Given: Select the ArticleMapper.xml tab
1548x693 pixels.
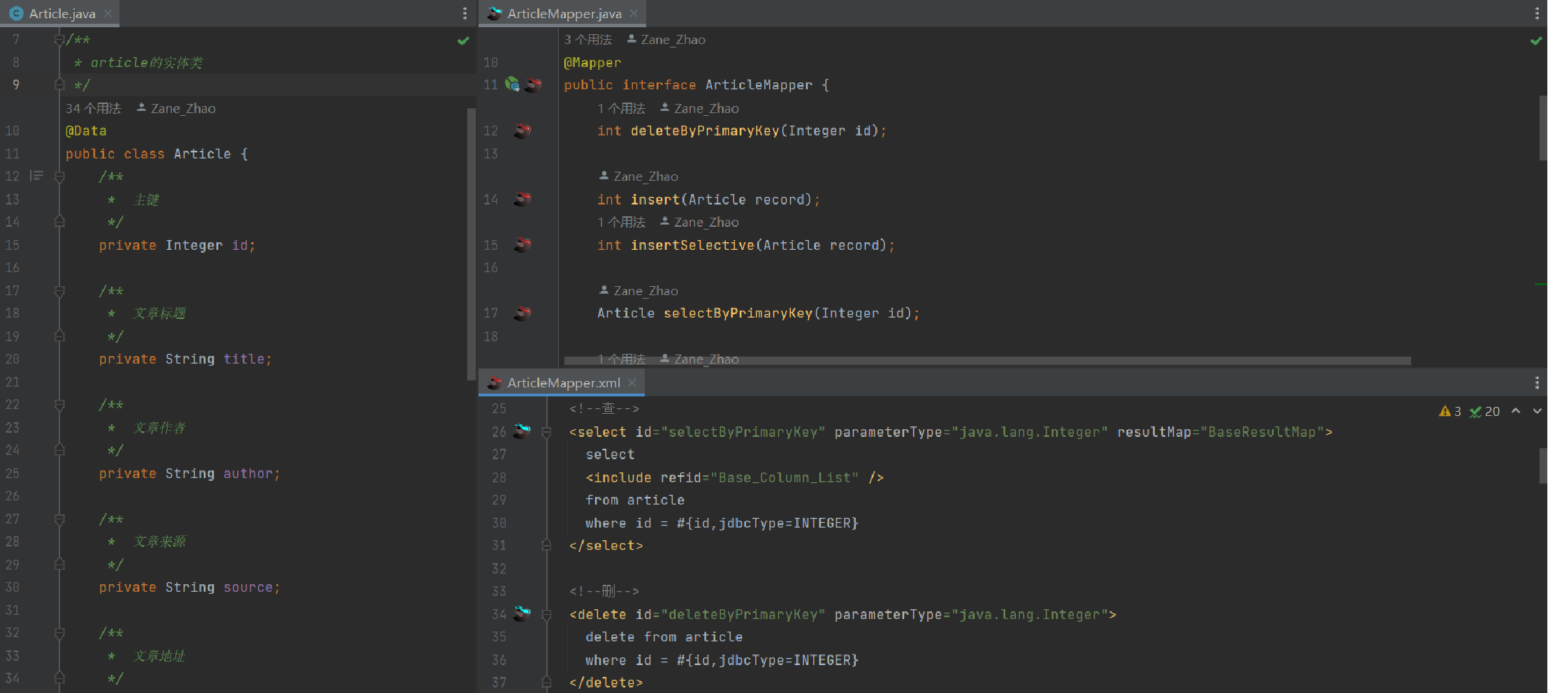Looking at the screenshot, I should pyautogui.click(x=563, y=382).
